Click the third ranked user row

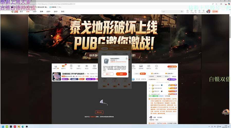click(163, 91)
